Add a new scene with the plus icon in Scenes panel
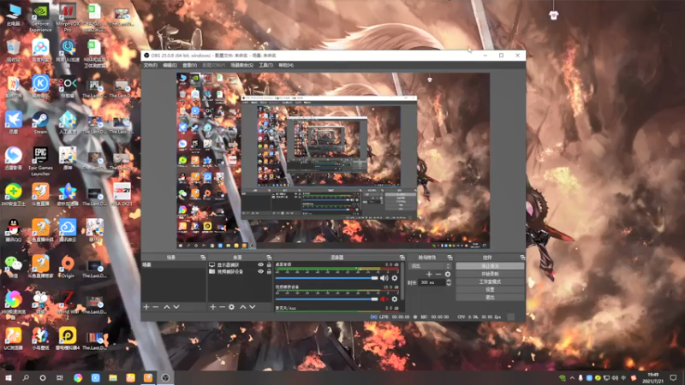The image size is (685, 385). point(146,307)
